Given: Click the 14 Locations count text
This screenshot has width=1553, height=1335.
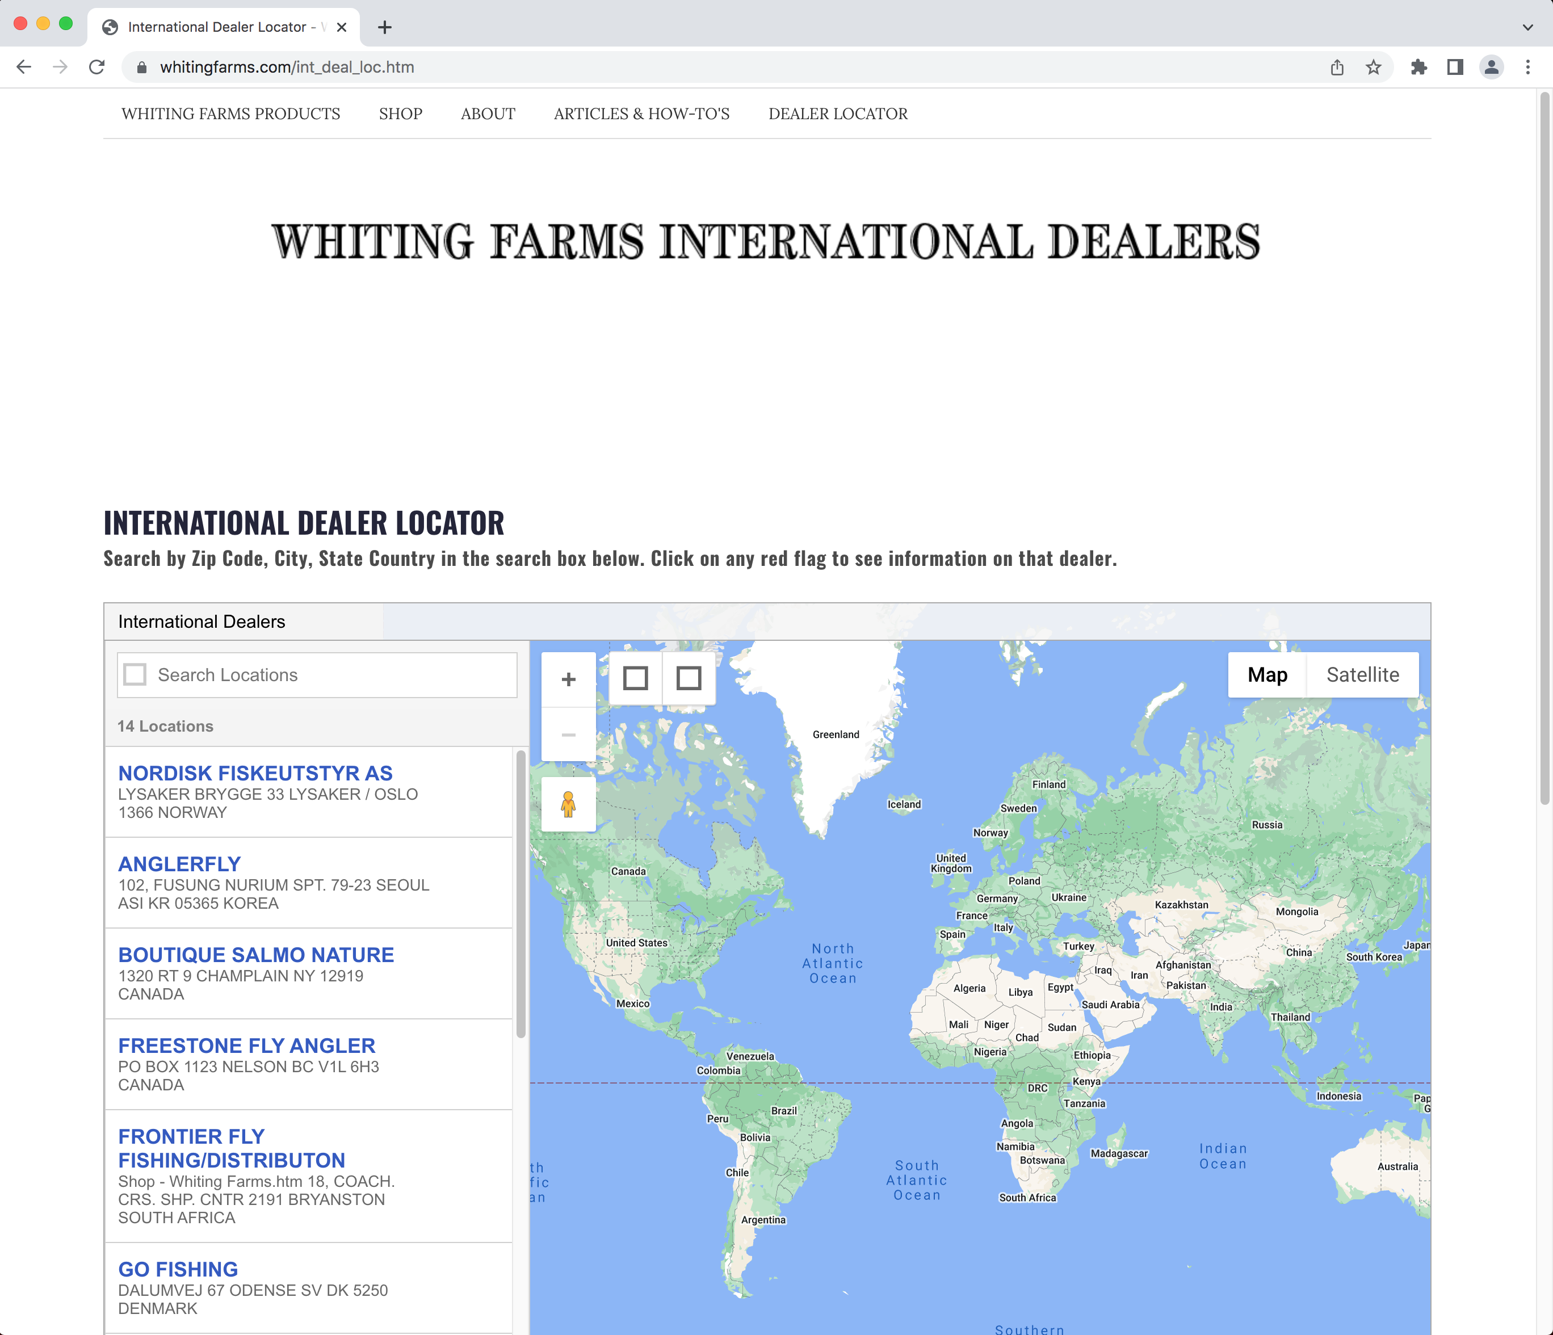Looking at the screenshot, I should pos(166,727).
